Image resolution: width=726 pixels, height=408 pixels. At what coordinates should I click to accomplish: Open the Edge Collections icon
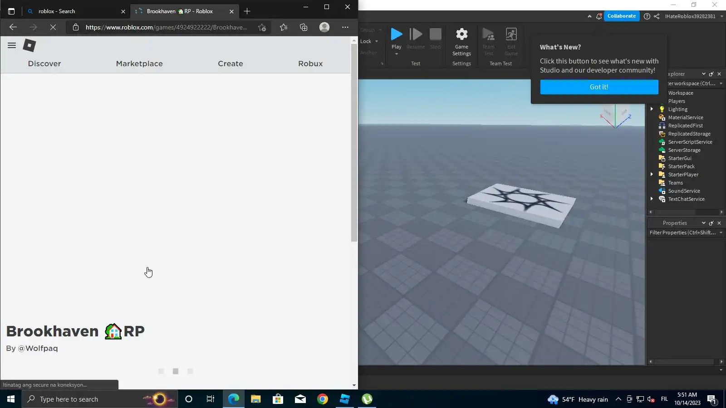pos(304,27)
